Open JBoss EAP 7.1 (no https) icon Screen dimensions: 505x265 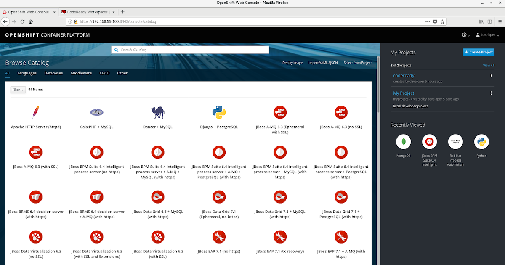pos(219,237)
